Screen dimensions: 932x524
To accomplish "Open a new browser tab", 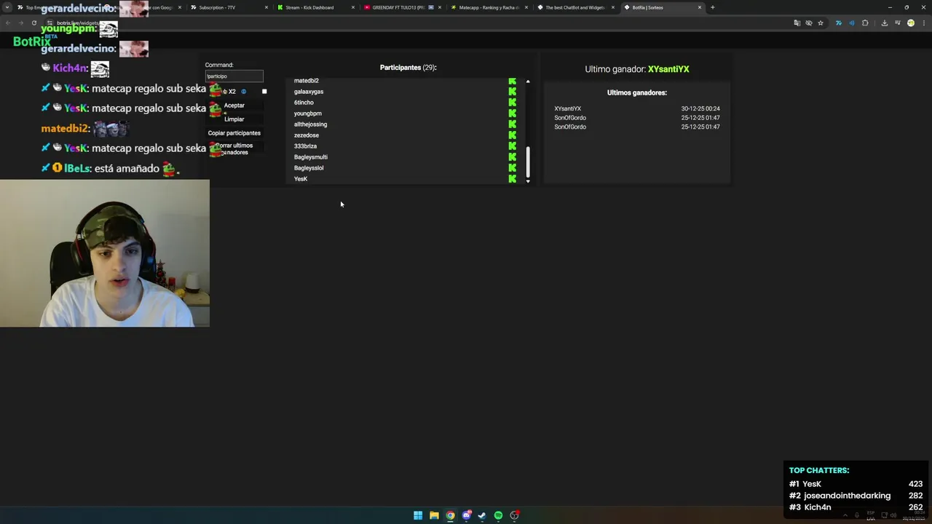I will pyautogui.click(x=712, y=7).
